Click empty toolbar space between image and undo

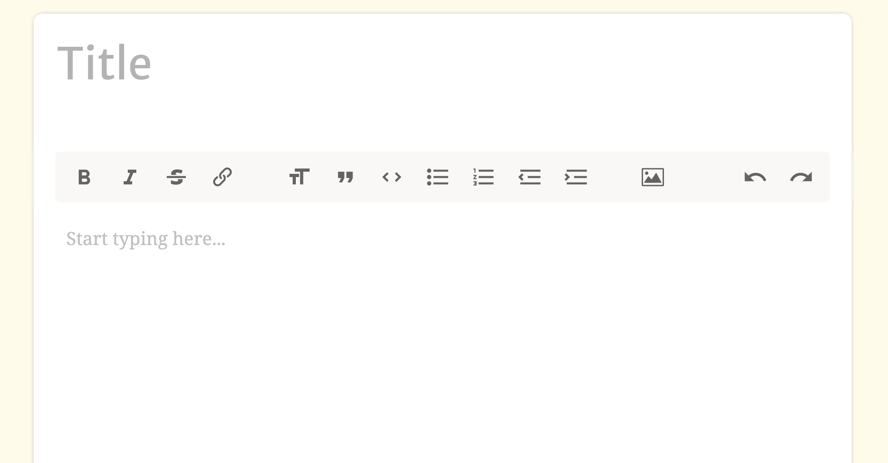704,177
